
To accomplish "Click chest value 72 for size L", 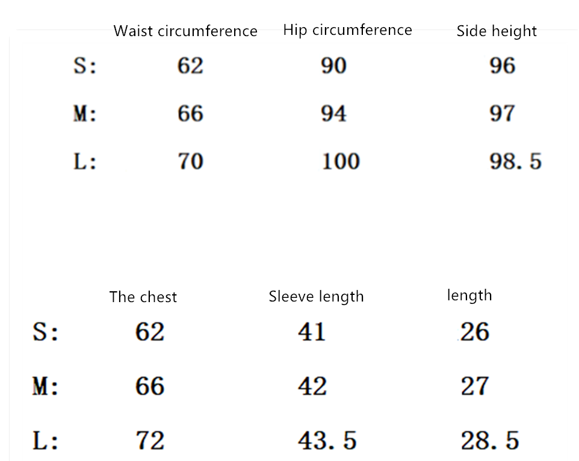I will click(x=150, y=441).
